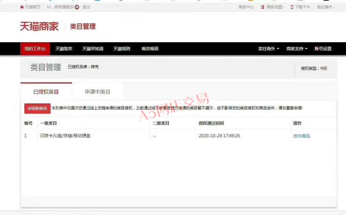346x215 pixels.
Task: Expand 卖往海外 menu in the black navigation bar
Action: click(268, 49)
